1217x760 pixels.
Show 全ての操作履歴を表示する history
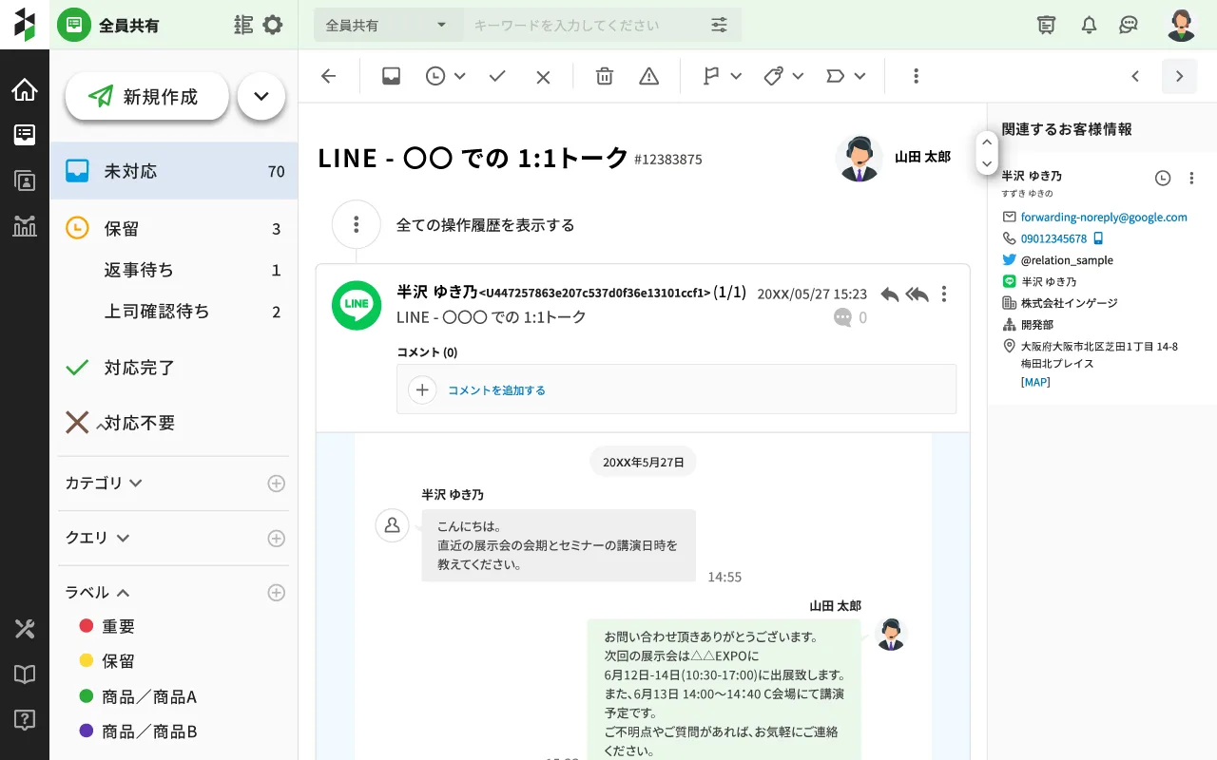pyautogui.click(x=485, y=225)
